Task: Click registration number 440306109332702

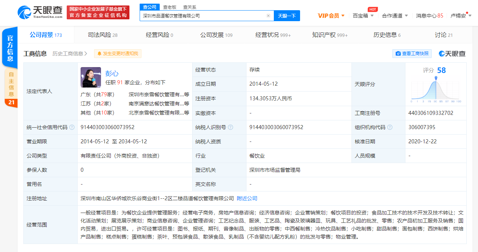Action: pos(431,113)
